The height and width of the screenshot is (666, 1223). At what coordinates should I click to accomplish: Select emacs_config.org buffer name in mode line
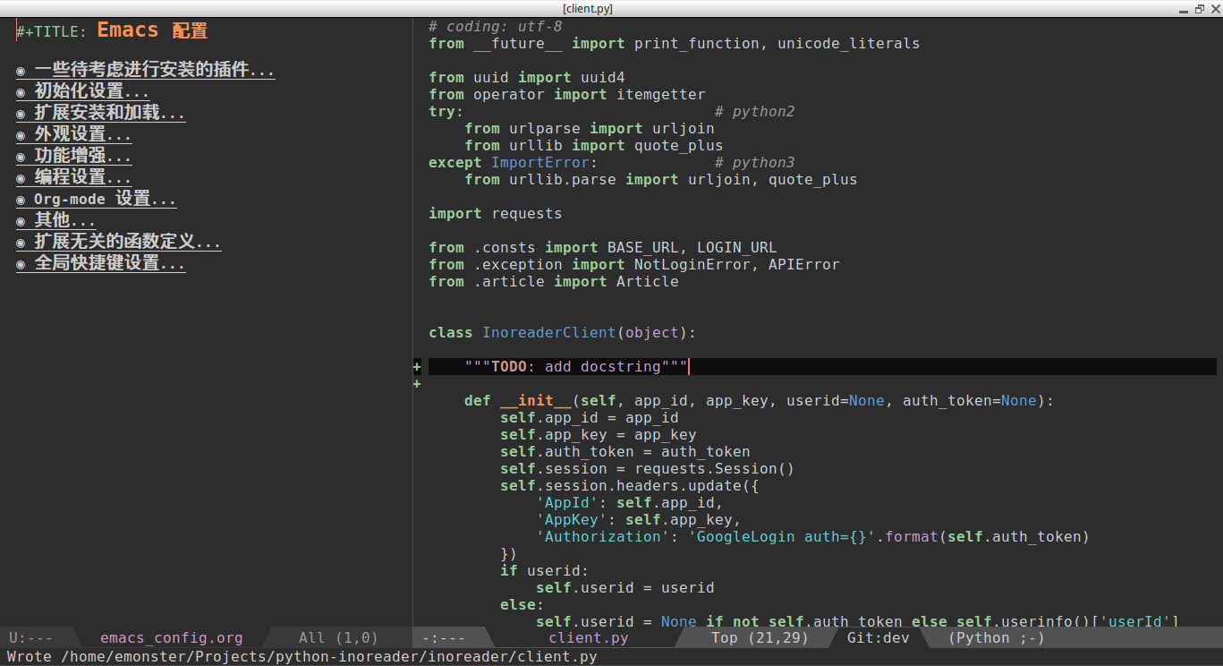pos(172,638)
